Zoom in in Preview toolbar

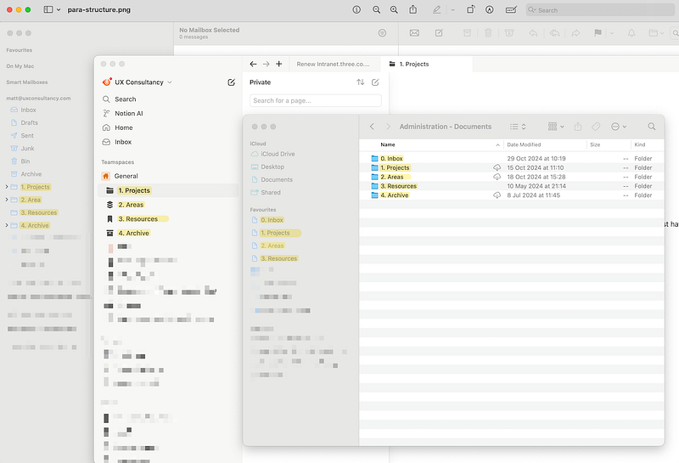(394, 9)
